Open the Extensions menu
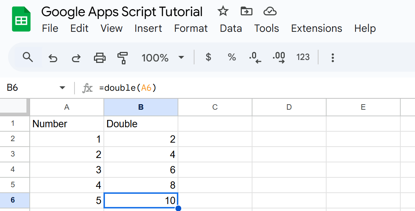This screenshot has width=415, height=211. click(x=316, y=29)
